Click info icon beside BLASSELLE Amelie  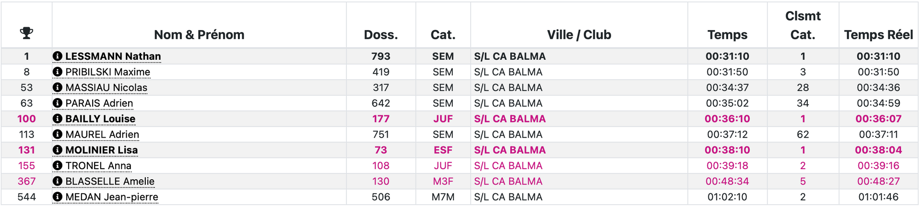(58, 181)
